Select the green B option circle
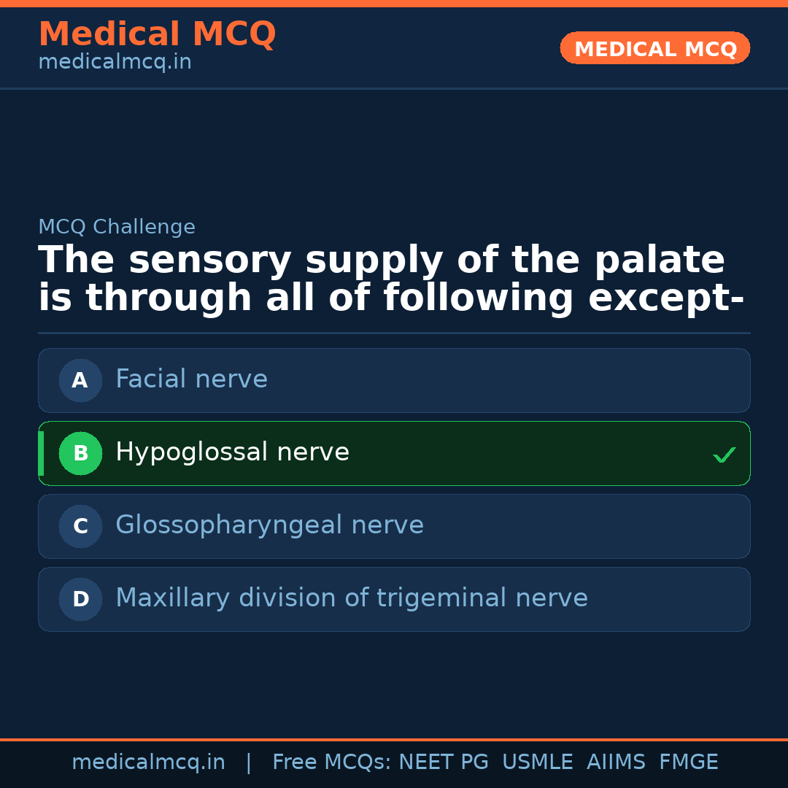The width and height of the screenshot is (788, 788). pos(80,453)
